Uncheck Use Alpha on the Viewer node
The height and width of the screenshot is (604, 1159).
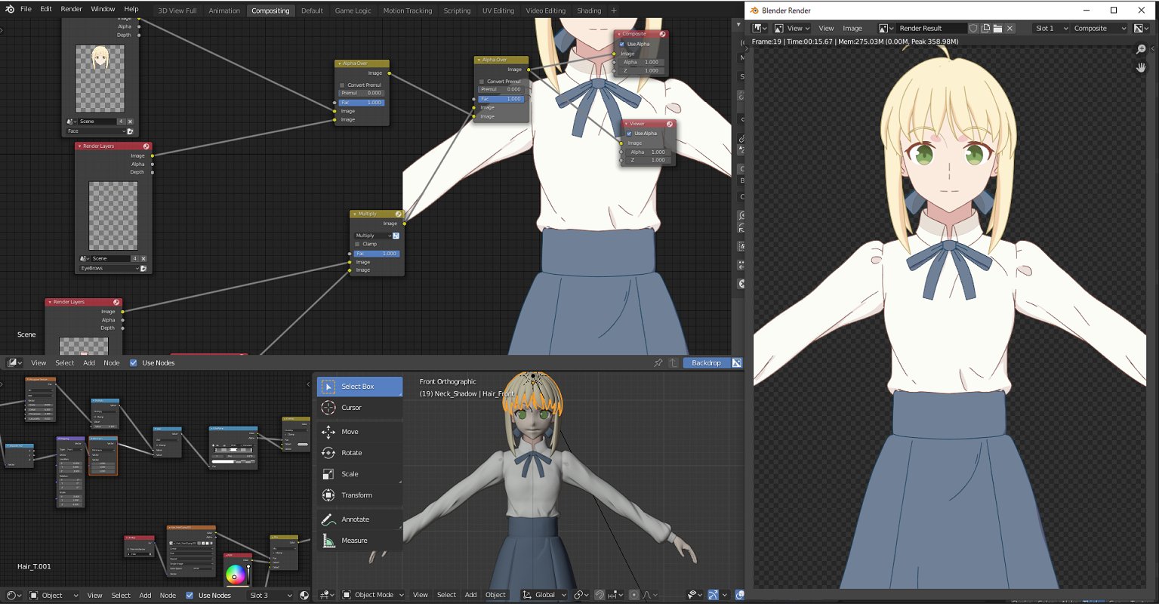629,134
